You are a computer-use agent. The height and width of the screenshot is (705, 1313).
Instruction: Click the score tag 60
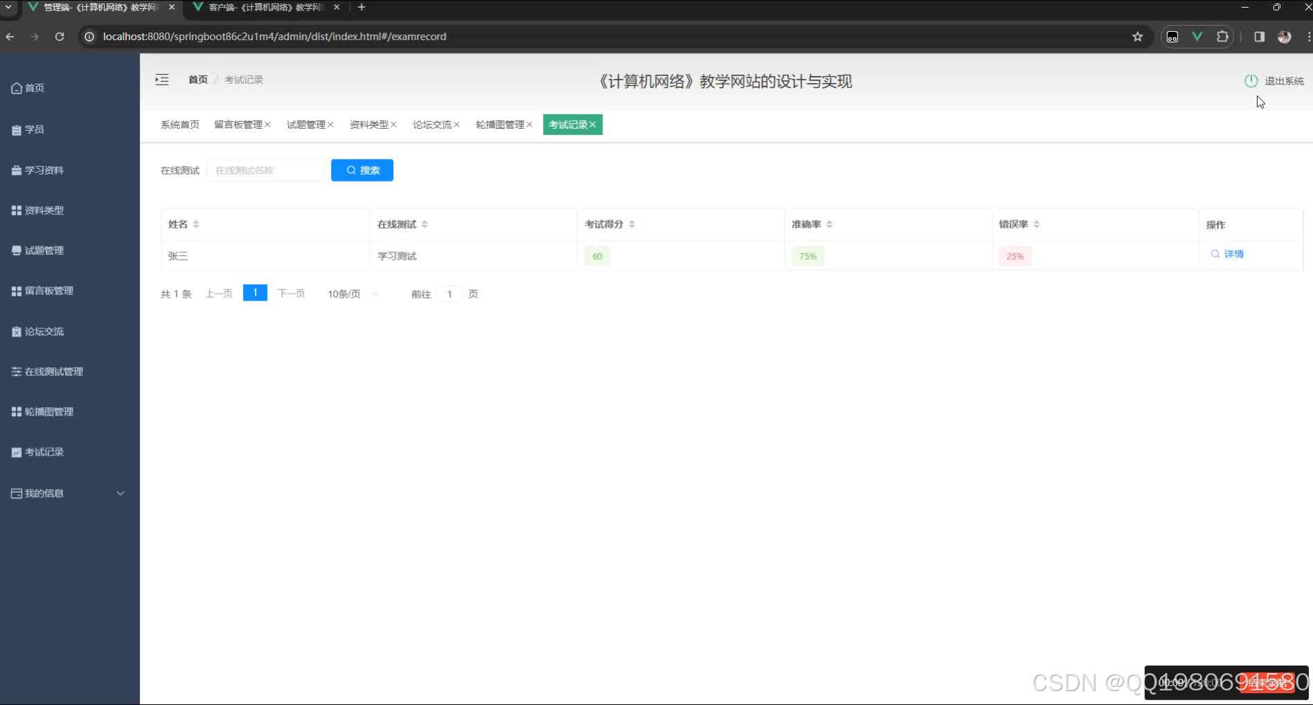pyautogui.click(x=597, y=256)
